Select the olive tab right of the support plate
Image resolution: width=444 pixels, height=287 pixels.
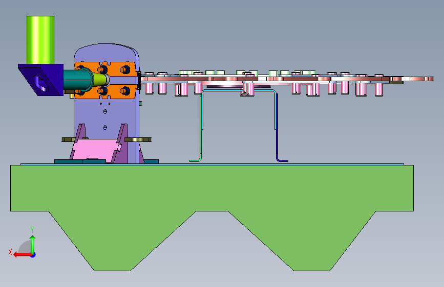tap(138, 139)
